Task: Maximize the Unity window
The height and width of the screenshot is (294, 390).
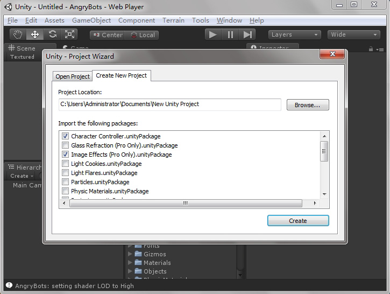Action: (354, 4)
